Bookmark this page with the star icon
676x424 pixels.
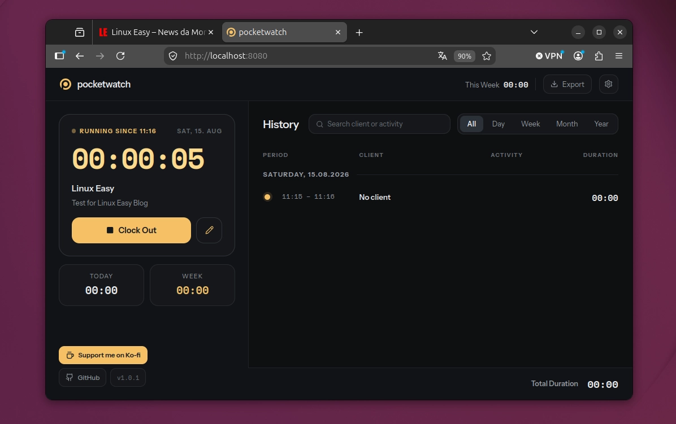(487, 56)
